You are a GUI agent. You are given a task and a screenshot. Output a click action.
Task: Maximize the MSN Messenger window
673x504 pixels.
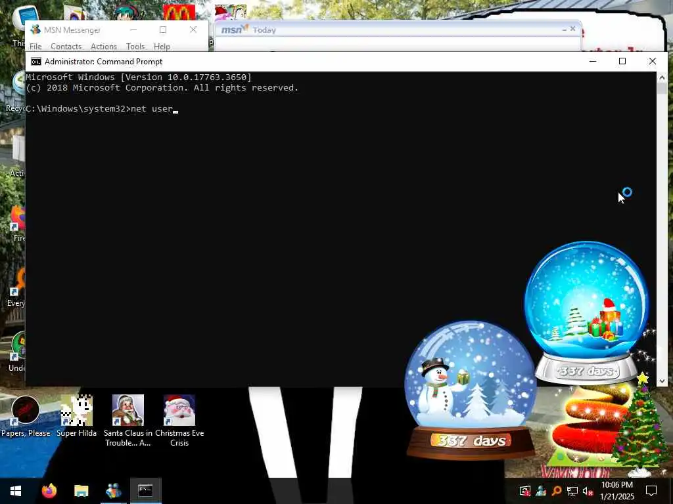click(x=163, y=30)
